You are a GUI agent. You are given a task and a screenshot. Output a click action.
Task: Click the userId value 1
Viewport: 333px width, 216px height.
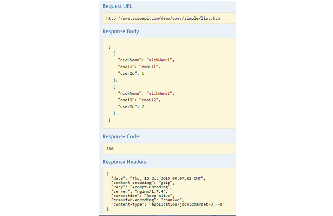pyautogui.click(x=143, y=73)
